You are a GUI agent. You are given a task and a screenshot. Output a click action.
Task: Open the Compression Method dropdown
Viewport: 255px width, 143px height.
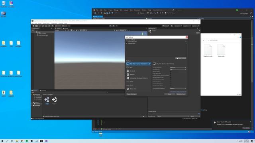tap(178, 89)
